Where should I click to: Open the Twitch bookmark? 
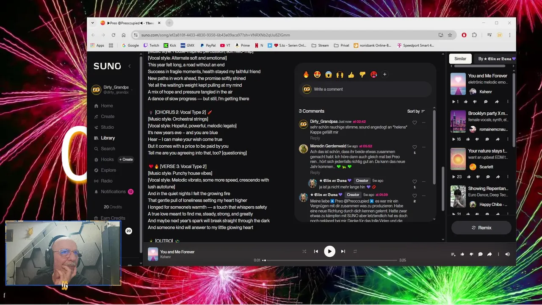pos(151,45)
